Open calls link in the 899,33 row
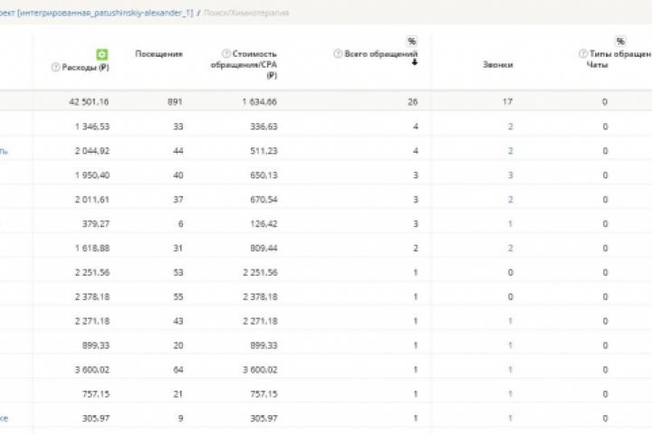The image size is (652, 434). pos(510,345)
